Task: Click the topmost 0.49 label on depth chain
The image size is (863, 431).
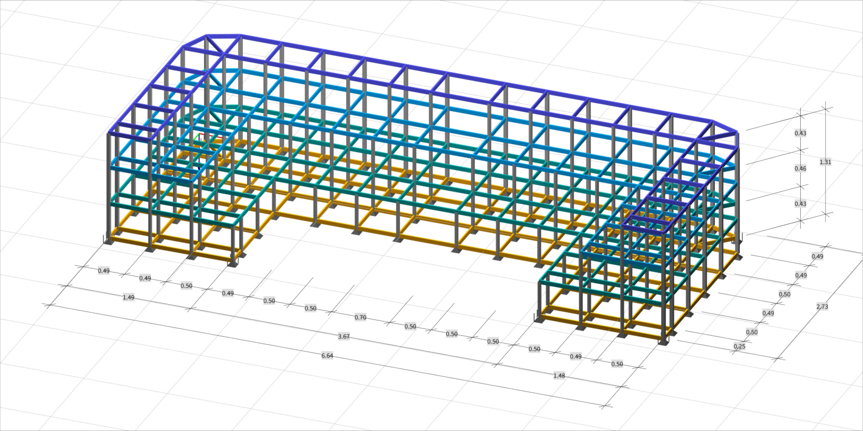Action: (817, 256)
